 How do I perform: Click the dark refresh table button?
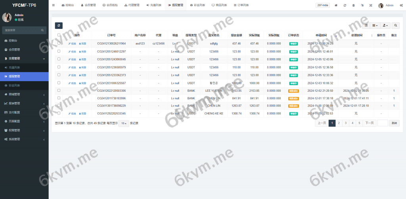tap(59, 25)
